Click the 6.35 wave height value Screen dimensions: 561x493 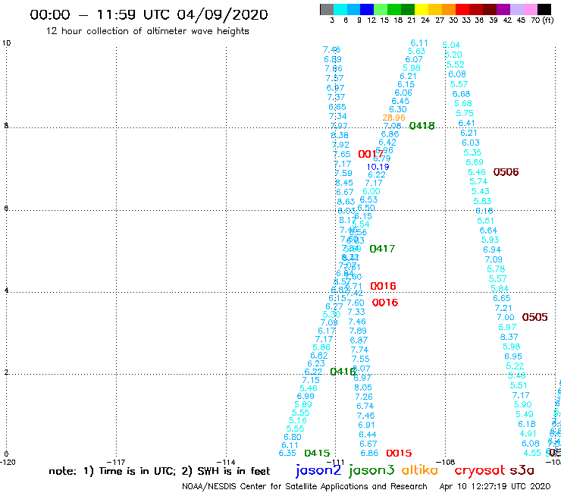[x=287, y=453]
